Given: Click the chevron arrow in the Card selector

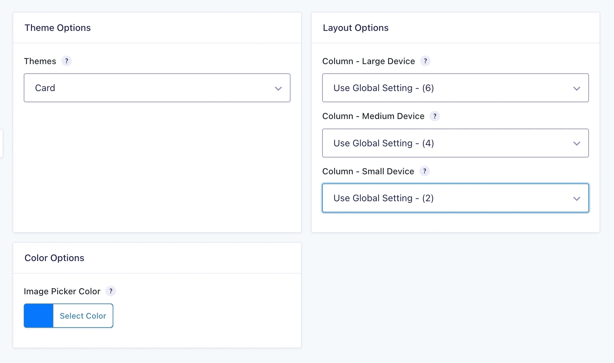Looking at the screenshot, I should (x=278, y=88).
